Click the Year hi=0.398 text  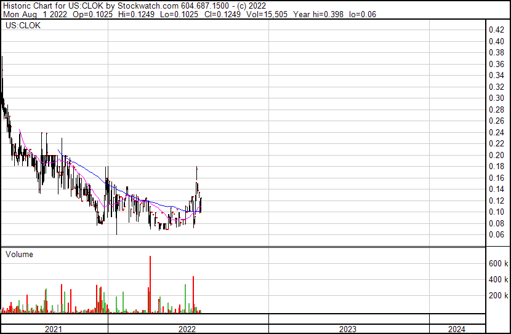[x=318, y=14]
